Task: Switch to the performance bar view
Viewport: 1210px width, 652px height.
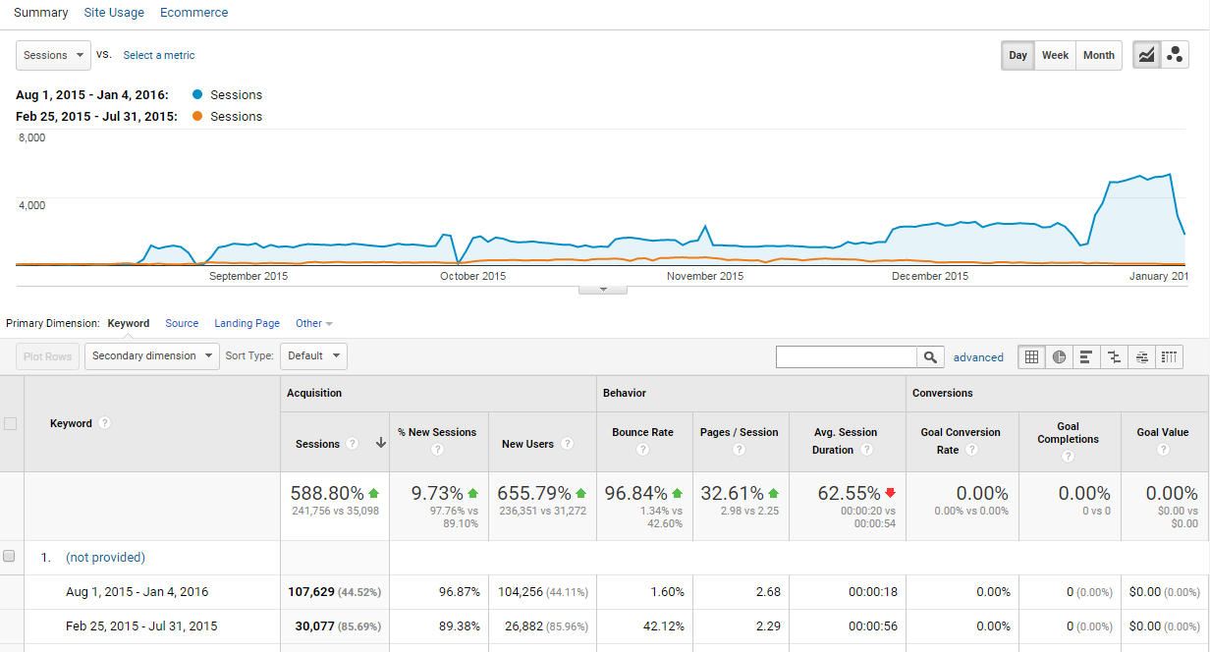Action: [x=1086, y=356]
